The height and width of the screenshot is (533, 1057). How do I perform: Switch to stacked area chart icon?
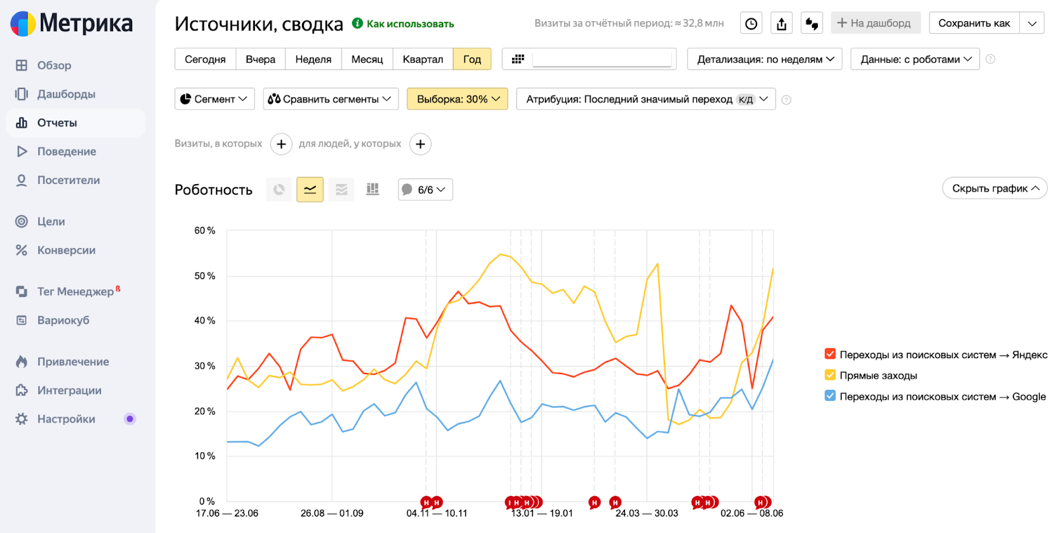pos(342,190)
